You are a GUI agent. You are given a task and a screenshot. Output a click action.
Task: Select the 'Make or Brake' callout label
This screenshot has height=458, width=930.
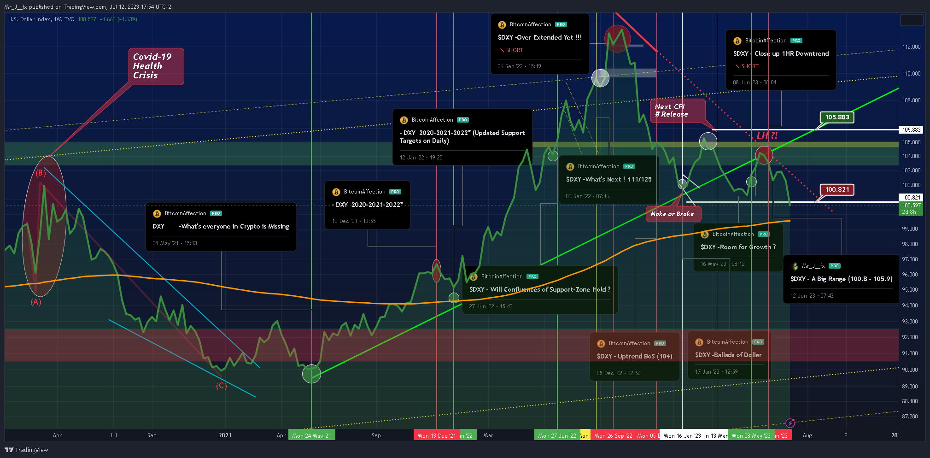click(673, 214)
